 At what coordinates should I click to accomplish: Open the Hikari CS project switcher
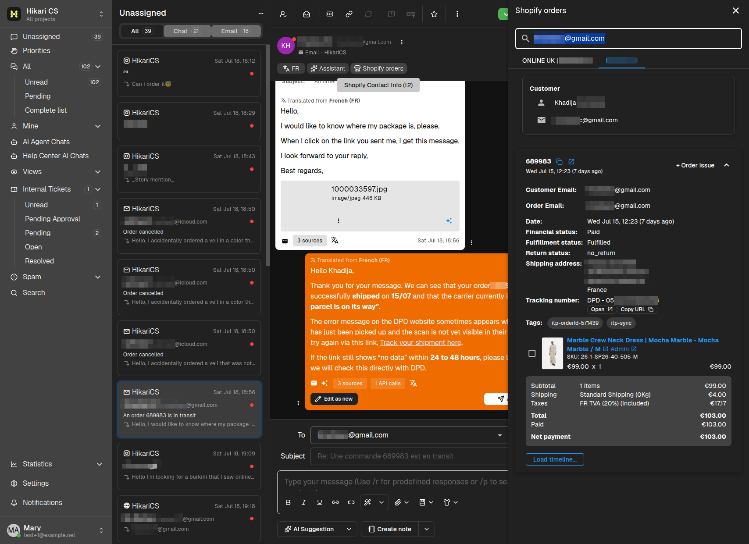coord(101,14)
